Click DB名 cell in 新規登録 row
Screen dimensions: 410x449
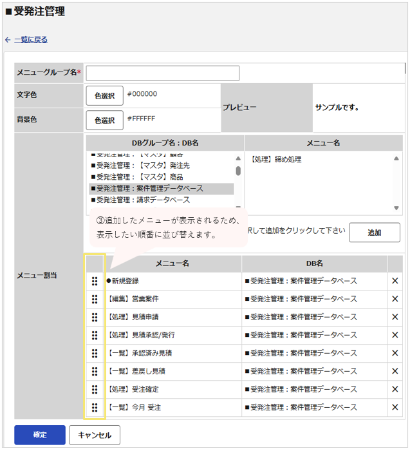pyautogui.click(x=315, y=282)
